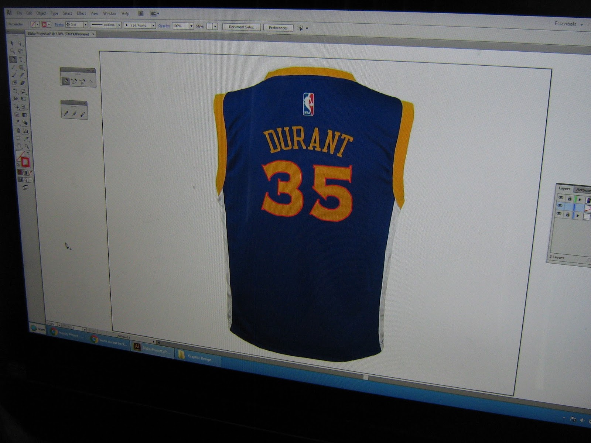Open the Select menu
The image size is (591, 443).
[67, 13]
